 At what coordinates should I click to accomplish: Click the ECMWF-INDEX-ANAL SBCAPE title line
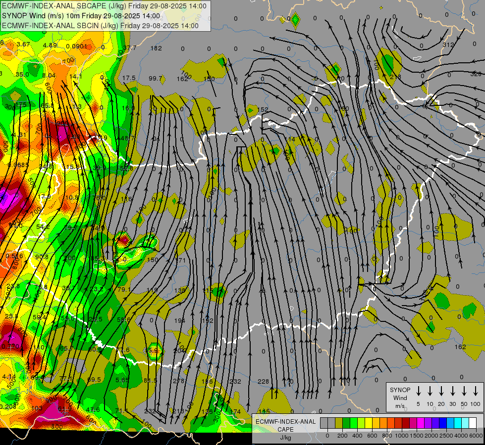(x=104, y=6)
